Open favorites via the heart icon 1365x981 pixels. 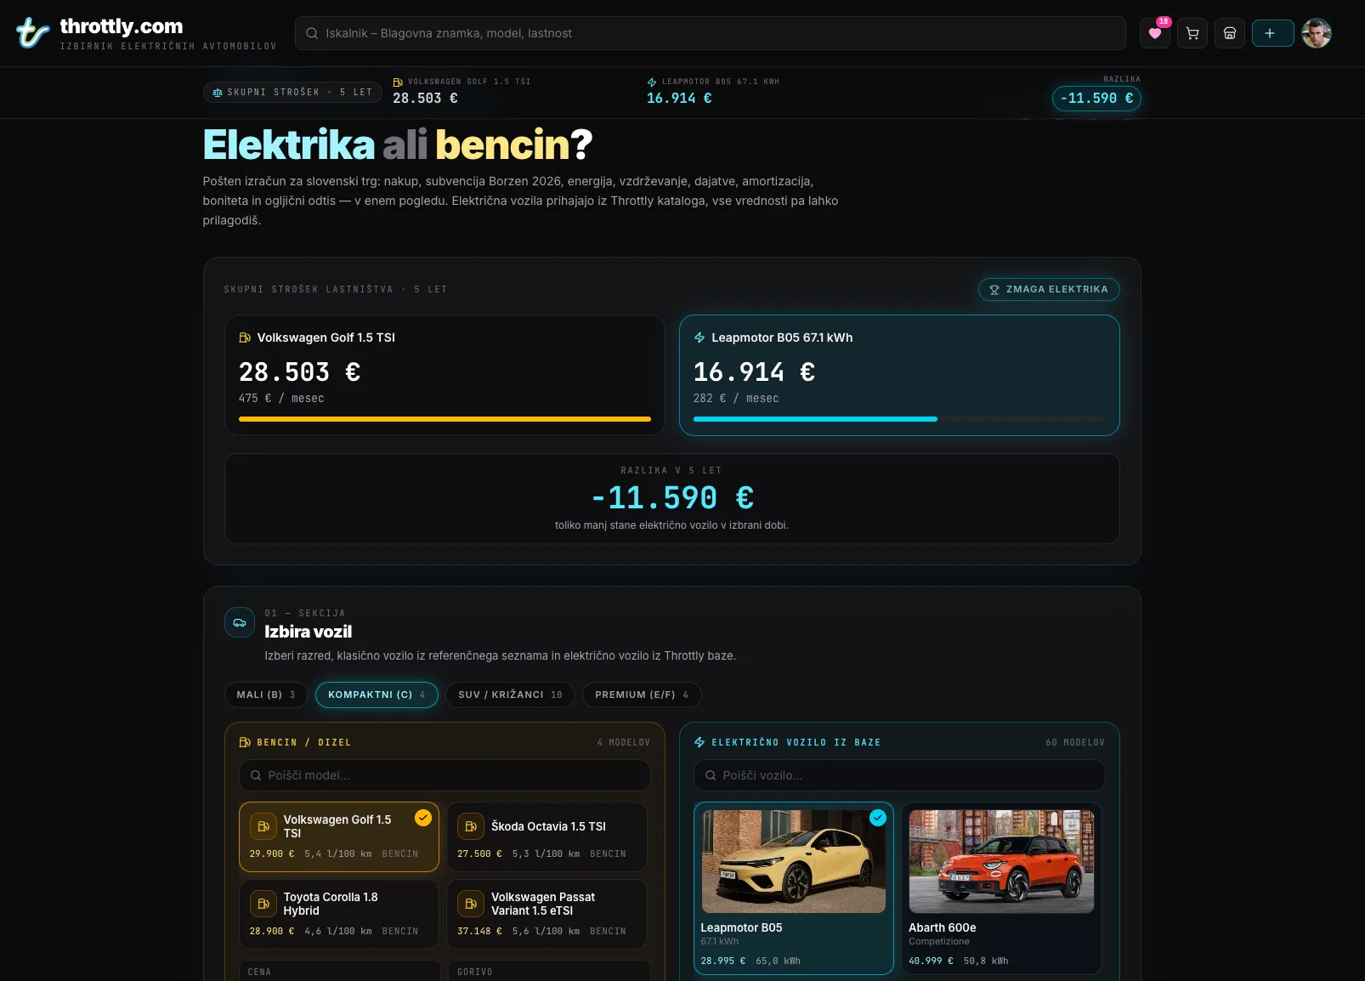tap(1155, 33)
